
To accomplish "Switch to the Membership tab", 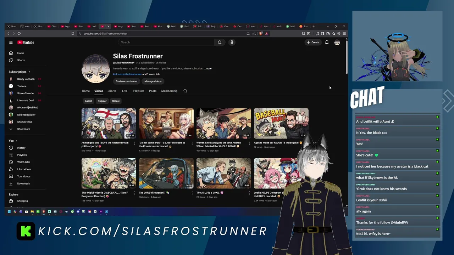I will click(x=169, y=91).
